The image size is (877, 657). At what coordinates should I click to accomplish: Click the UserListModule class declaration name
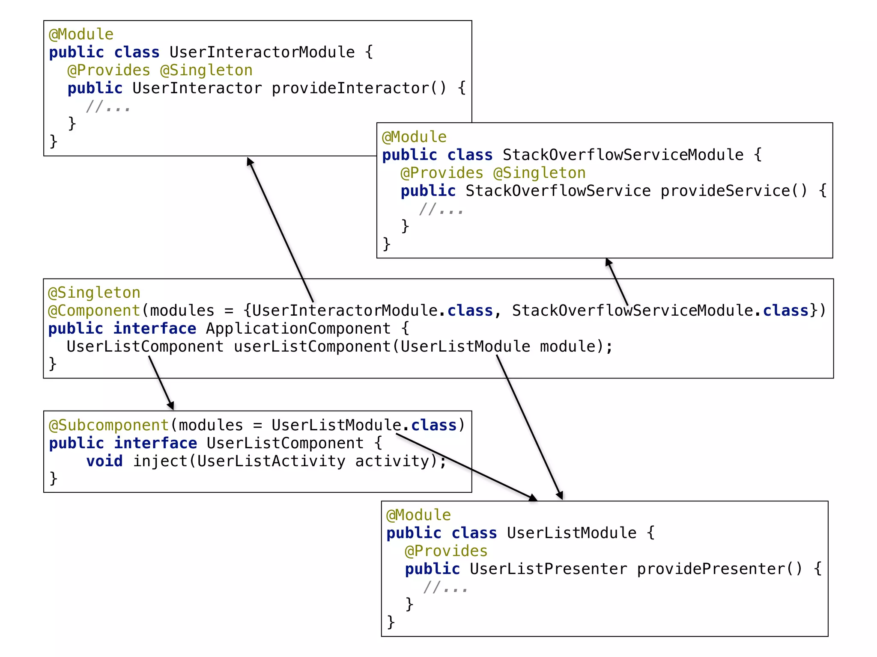click(571, 533)
